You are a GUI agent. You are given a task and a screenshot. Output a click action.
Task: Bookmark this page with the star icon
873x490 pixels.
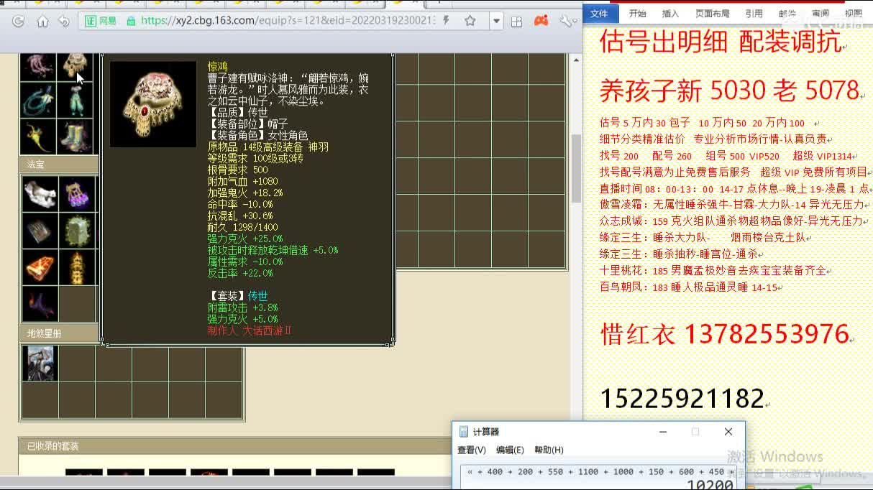click(x=470, y=22)
